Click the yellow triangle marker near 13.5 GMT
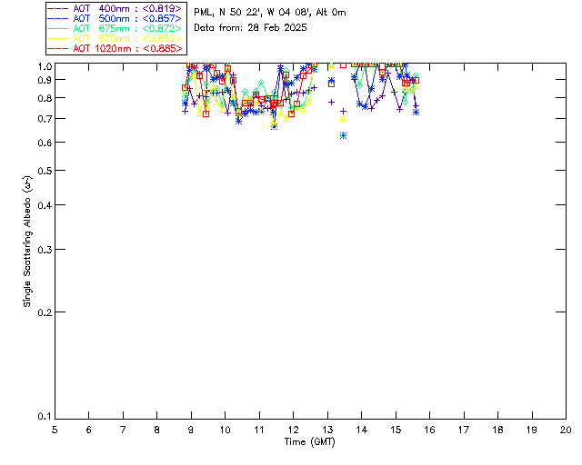582x465 pixels. click(344, 118)
